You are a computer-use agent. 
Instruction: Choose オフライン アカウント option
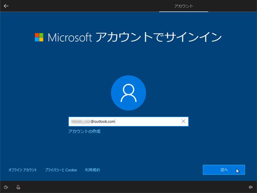[x=23, y=170]
